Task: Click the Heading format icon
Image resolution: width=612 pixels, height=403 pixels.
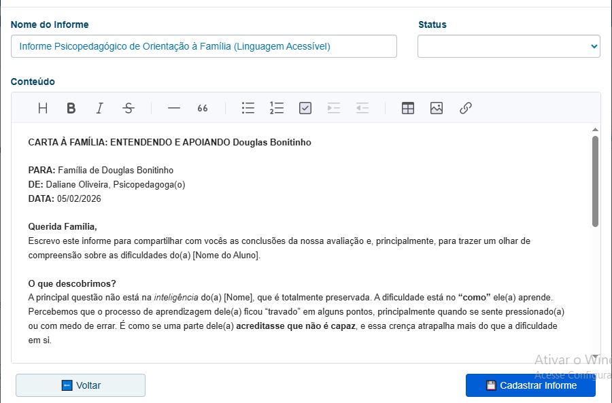Action: [43, 108]
